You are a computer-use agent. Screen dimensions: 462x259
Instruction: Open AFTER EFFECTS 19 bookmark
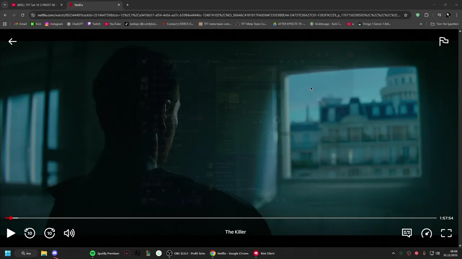pos(289,24)
